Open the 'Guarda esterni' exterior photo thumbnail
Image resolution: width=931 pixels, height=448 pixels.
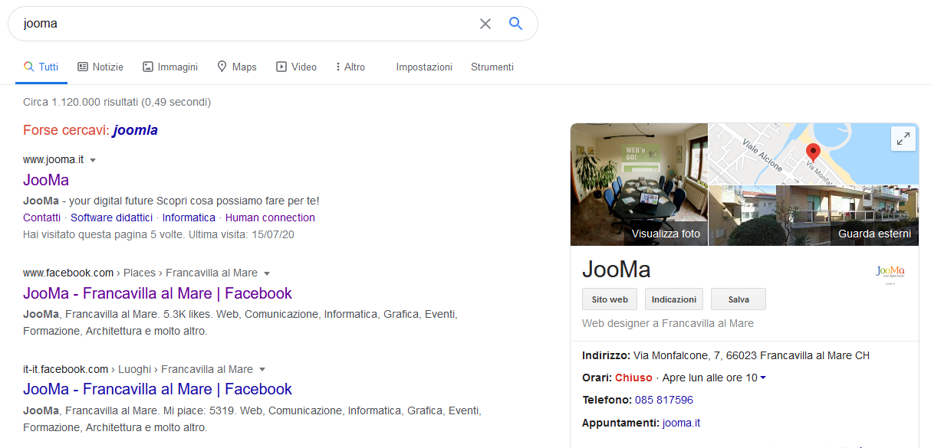coord(873,234)
